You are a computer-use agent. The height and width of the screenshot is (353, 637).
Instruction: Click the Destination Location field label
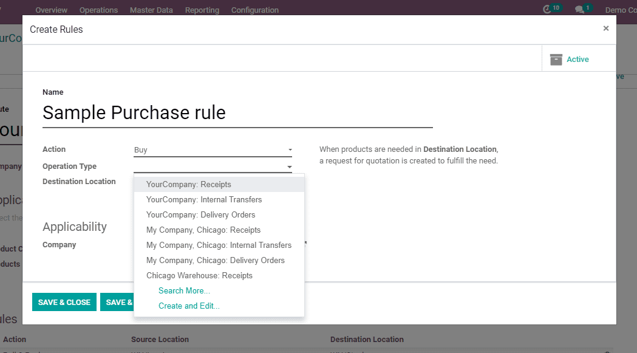point(79,182)
